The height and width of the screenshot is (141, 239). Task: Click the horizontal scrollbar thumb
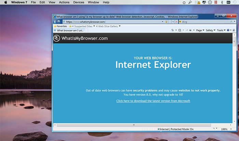tap(134, 125)
